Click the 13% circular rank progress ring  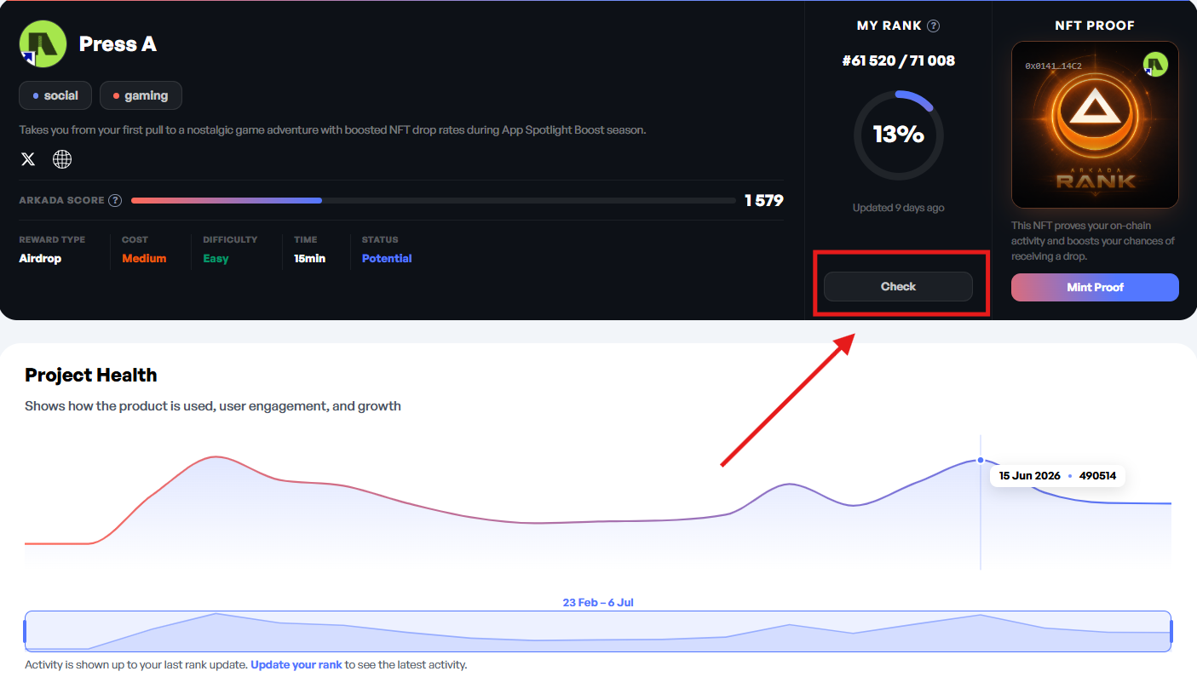tap(899, 135)
